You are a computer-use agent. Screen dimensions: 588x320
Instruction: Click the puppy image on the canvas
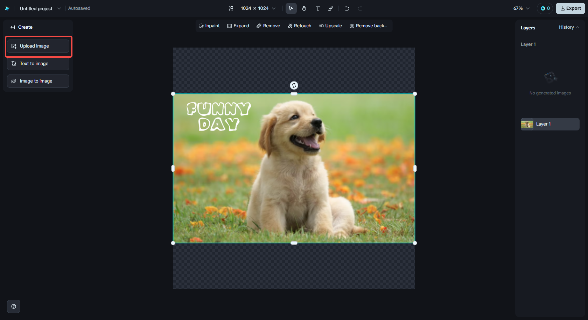pos(294,169)
